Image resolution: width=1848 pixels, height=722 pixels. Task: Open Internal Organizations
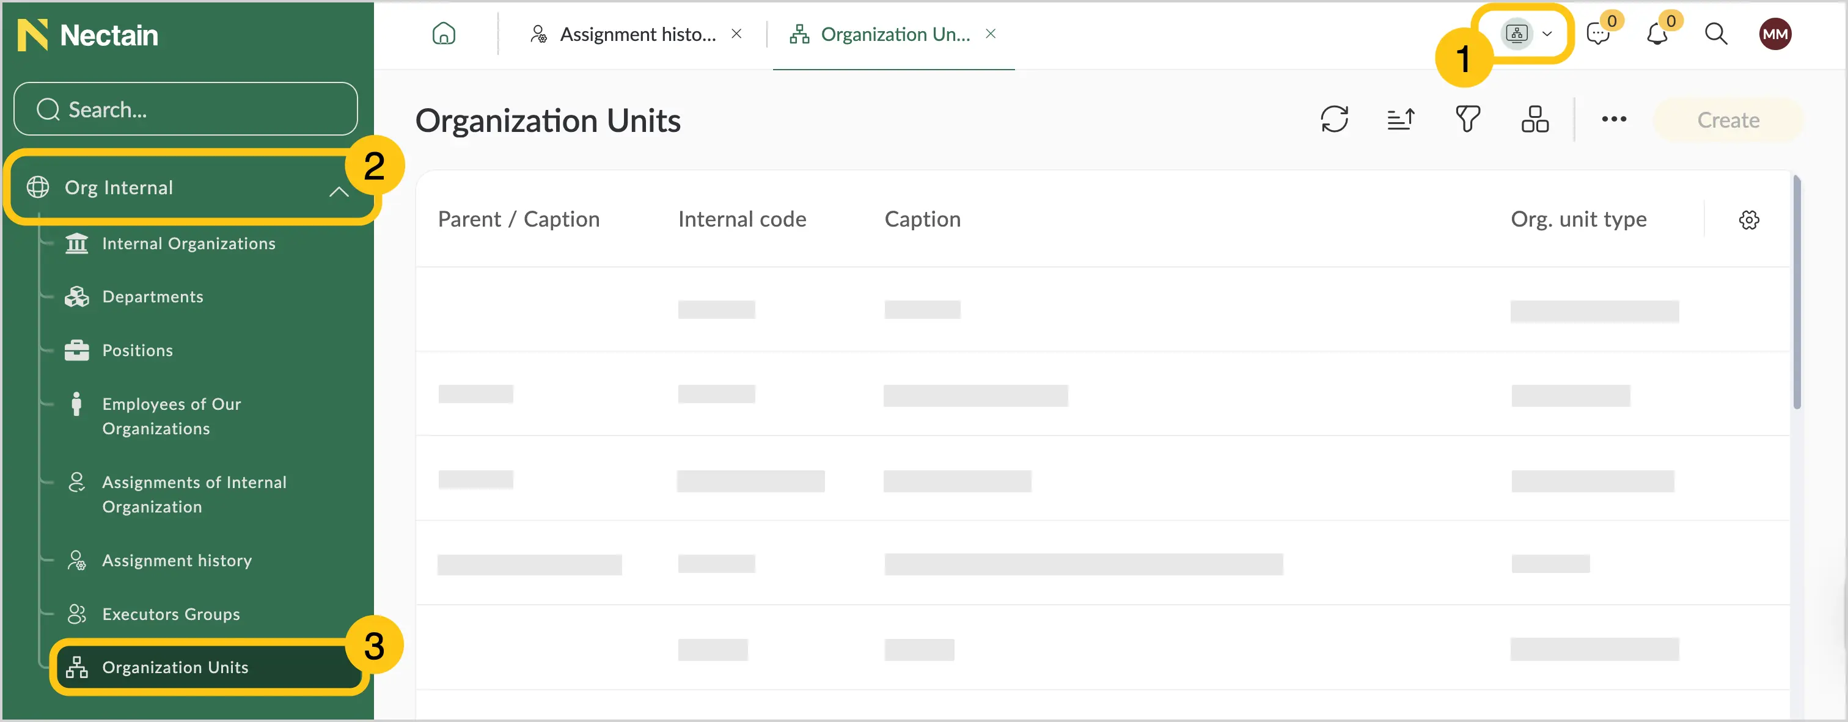(189, 244)
